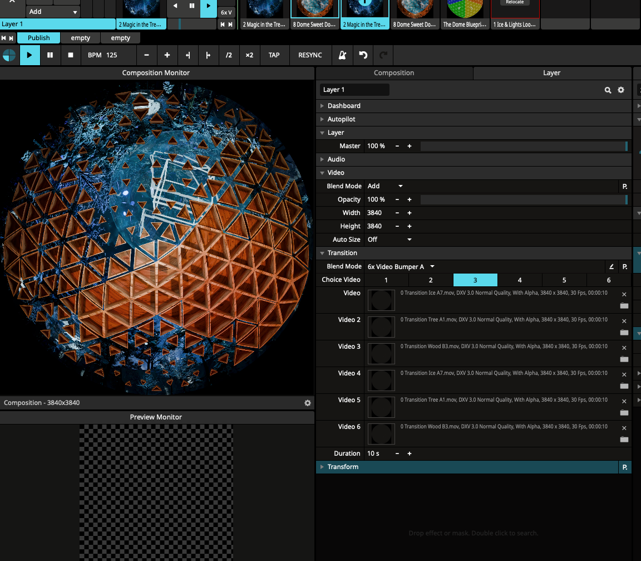Viewport: 641px width, 561px height.
Task: Expand the Dashboard section
Action: [343, 106]
